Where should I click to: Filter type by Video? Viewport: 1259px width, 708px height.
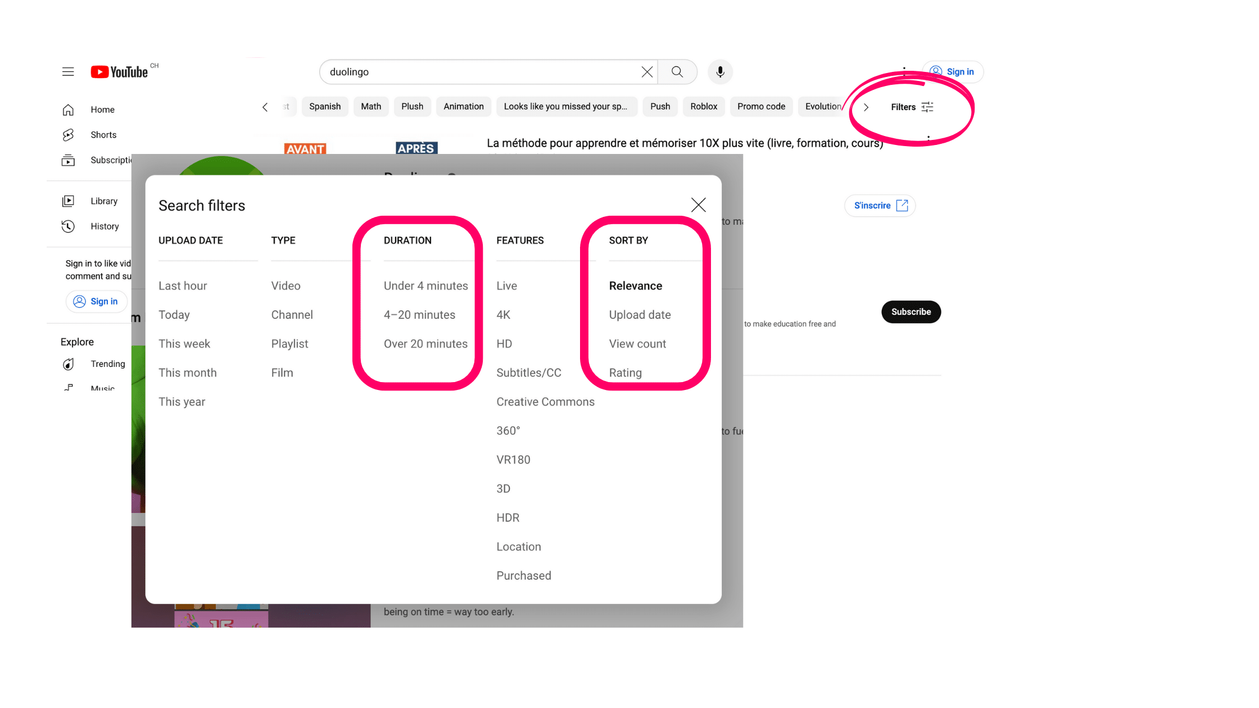(x=286, y=286)
